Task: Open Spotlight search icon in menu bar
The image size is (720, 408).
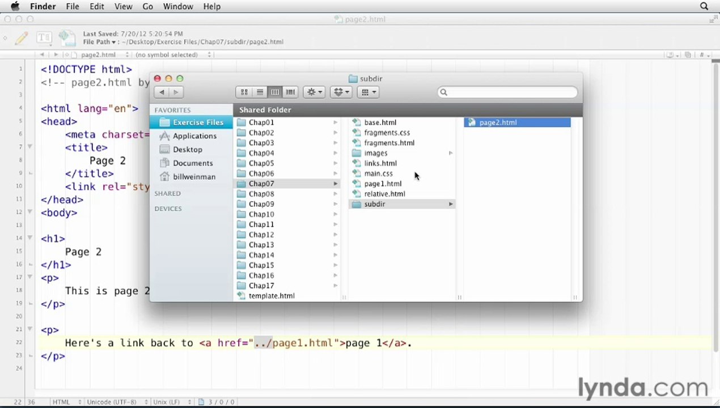Action: click(x=704, y=6)
